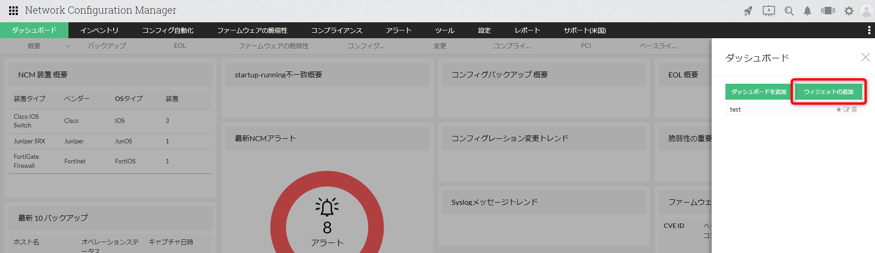Click the OSタイプ column header

pos(129,99)
